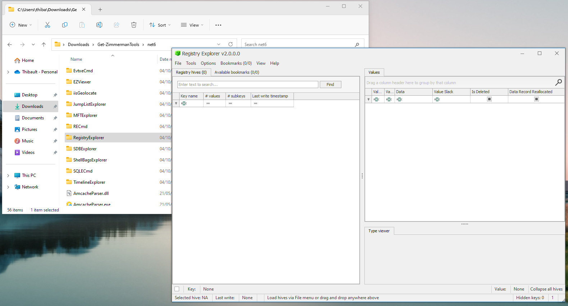
Task: Click the vertical splitter handle between panels
Action: tap(362, 176)
